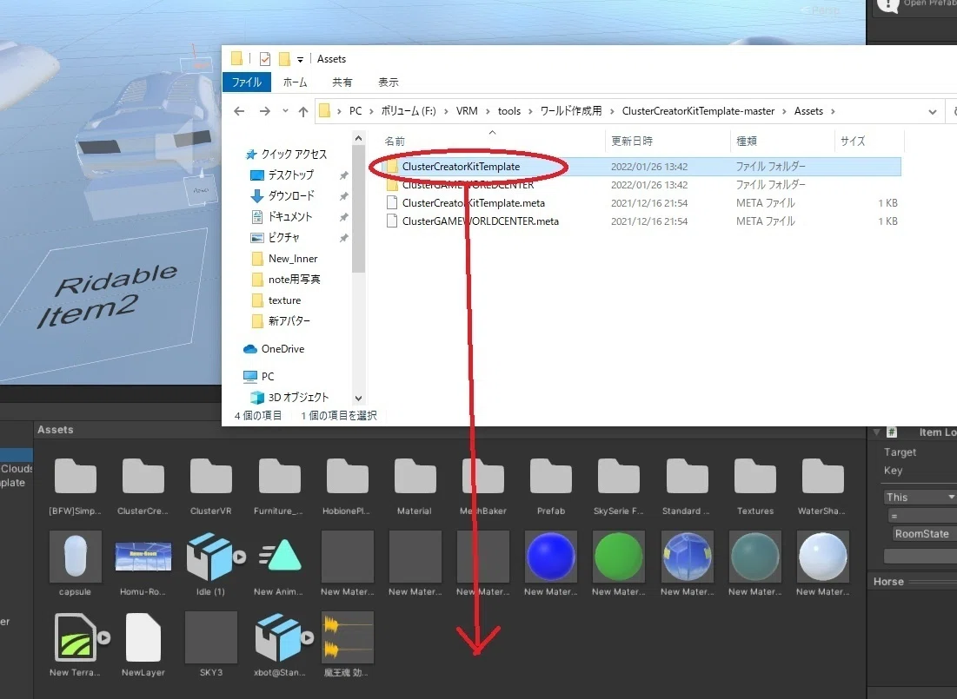Open OneDrive in the navigation pane

pos(282,349)
